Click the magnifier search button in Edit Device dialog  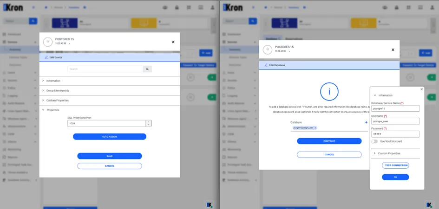pyautogui.click(x=147, y=69)
